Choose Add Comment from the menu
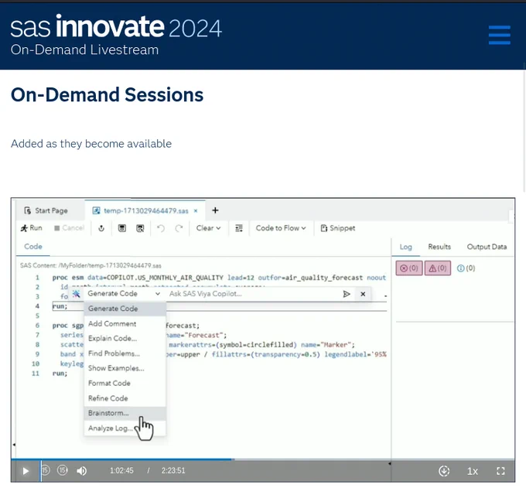The image size is (526, 488). tap(125, 323)
